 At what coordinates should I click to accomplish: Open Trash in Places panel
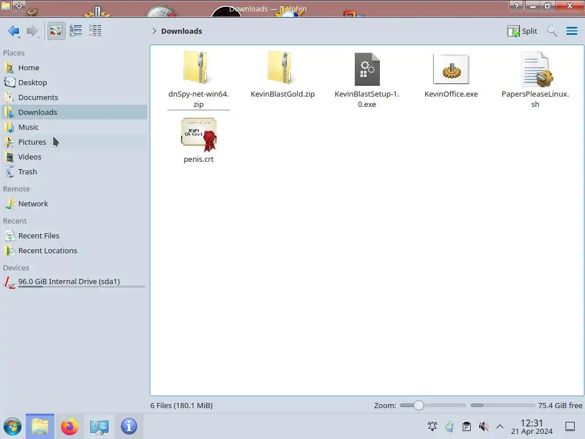click(x=74, y=171)
